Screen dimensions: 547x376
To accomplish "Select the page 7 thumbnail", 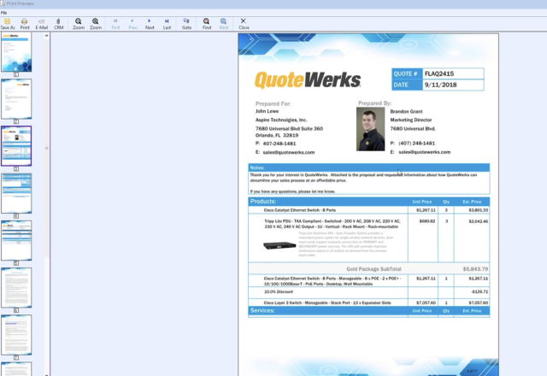I will (x=16, y=334).
